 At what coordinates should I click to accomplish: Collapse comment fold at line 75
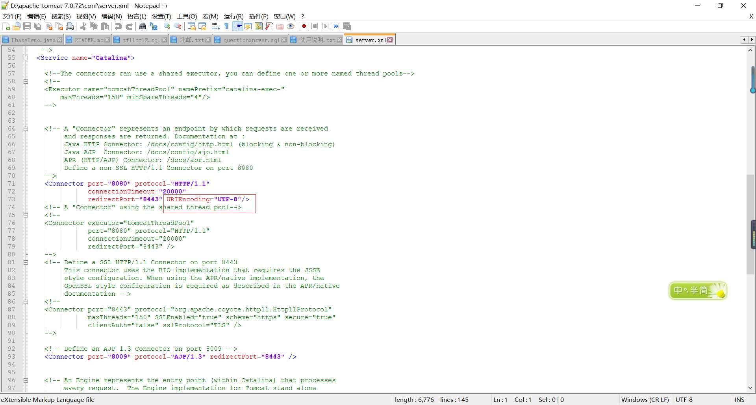pyautogui.click(x=26, y=215)
